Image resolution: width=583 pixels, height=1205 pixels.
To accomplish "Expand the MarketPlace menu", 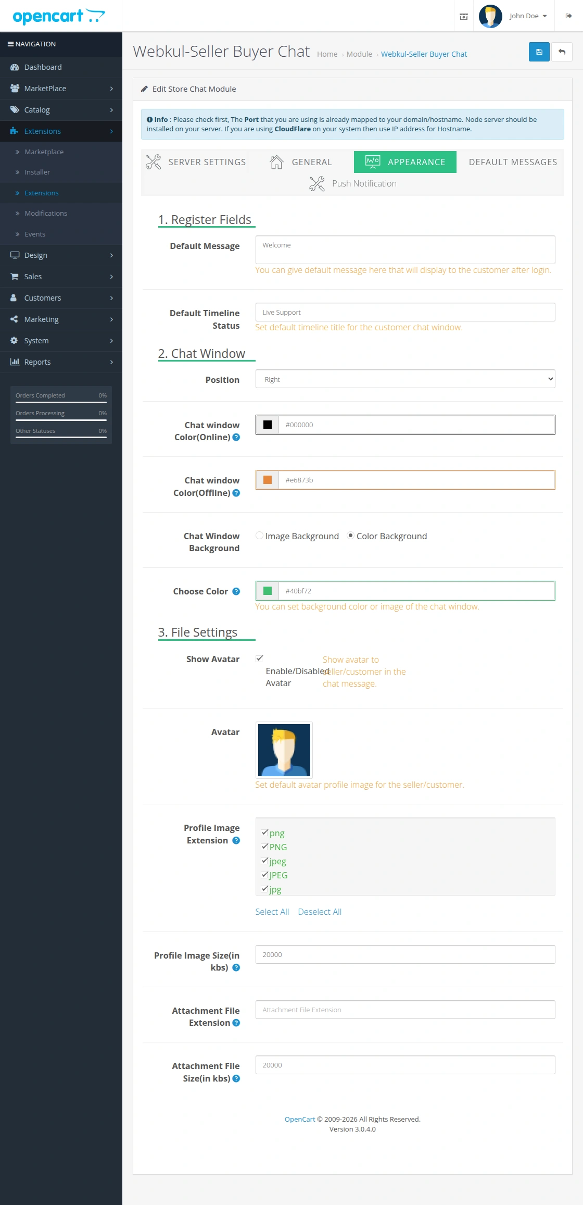I will point(61,89).
